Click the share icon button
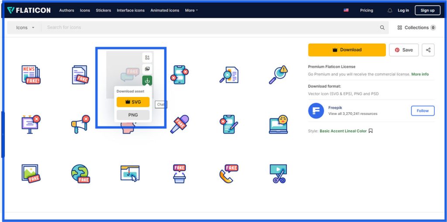 click(428, 50)
